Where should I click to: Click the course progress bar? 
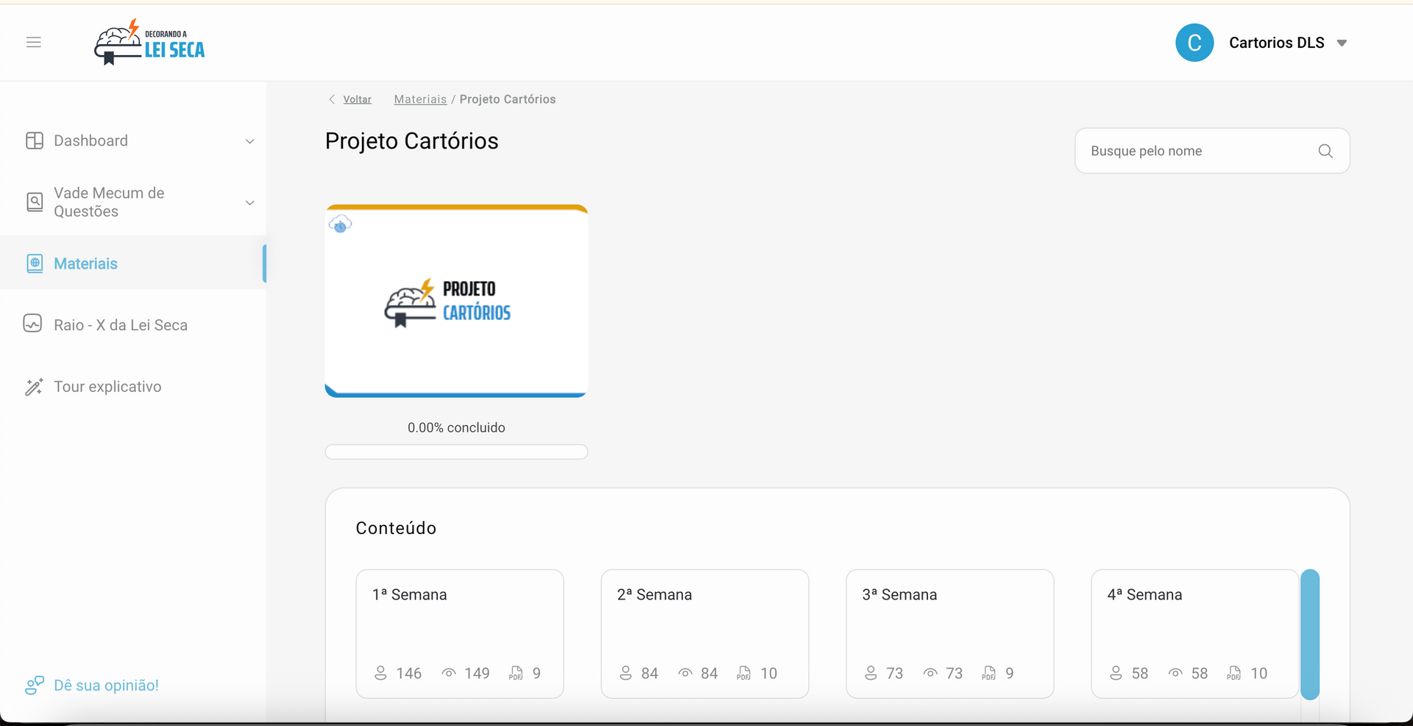click(456, 452)
